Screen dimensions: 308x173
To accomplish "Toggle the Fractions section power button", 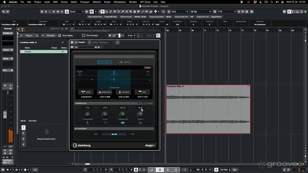I will [76, 129].
